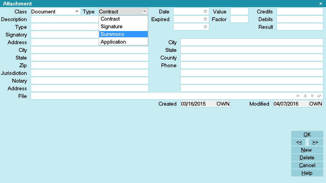Screen dimensions: 326x183
Task: Focus the County text field
Action: [251, 58]
